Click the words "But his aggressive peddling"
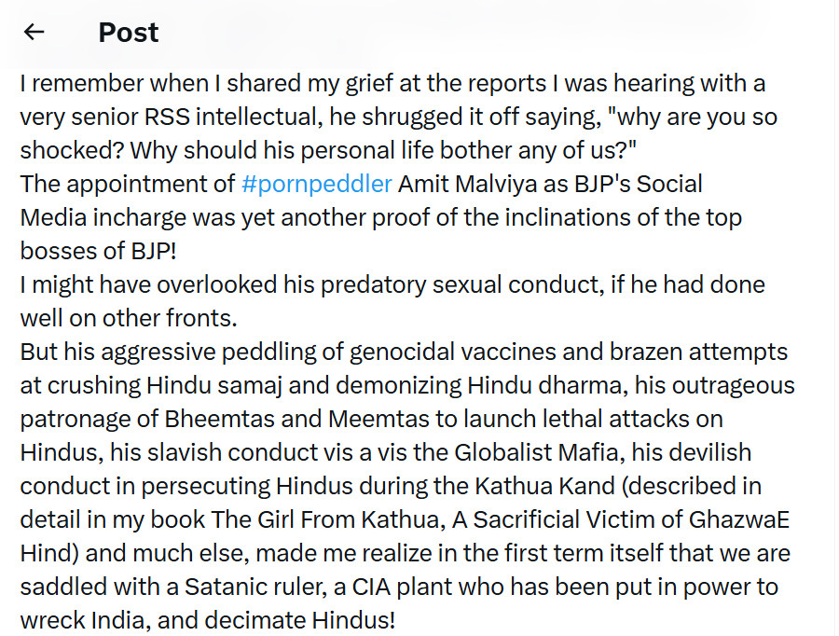839x636 pixels. (174, 352)
